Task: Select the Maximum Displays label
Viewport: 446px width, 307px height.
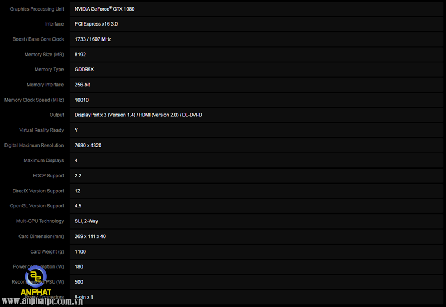Action: tap(43, 160)
